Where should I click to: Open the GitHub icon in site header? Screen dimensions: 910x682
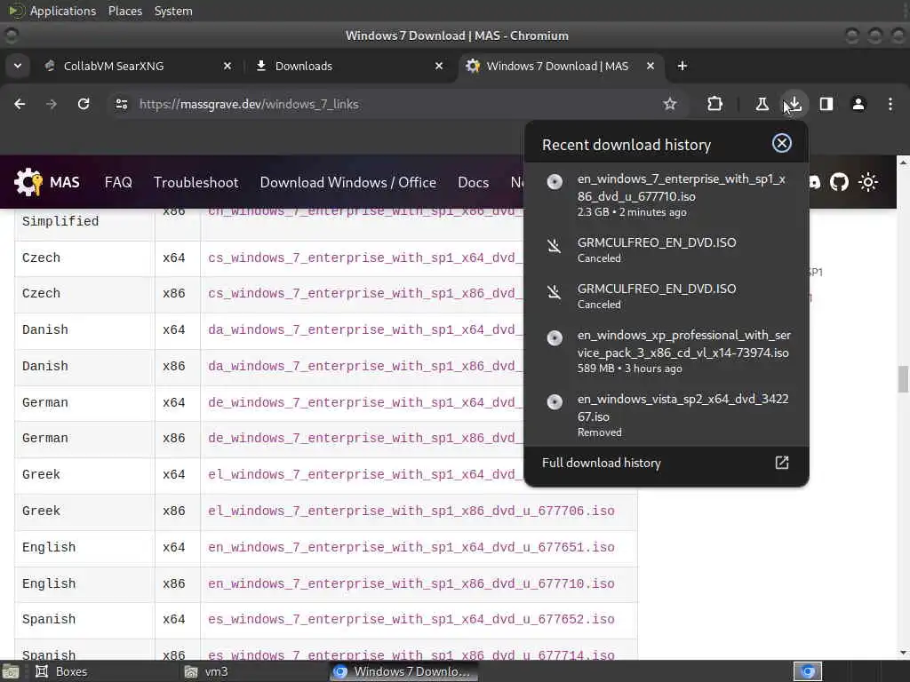click(x=839, y=182)
